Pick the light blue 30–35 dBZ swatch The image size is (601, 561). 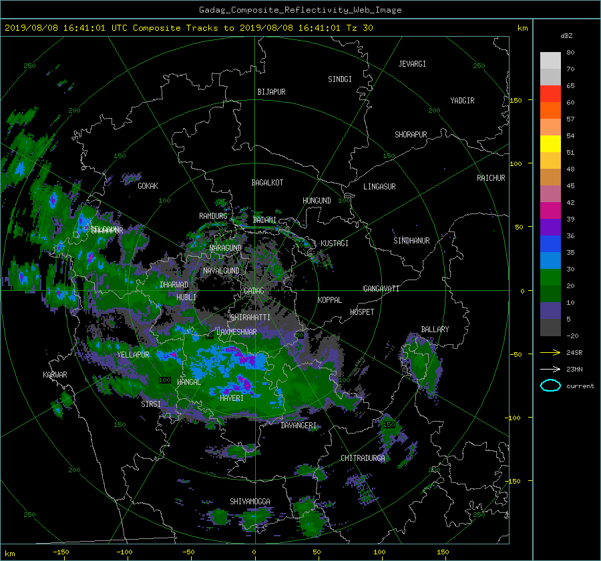550,261
